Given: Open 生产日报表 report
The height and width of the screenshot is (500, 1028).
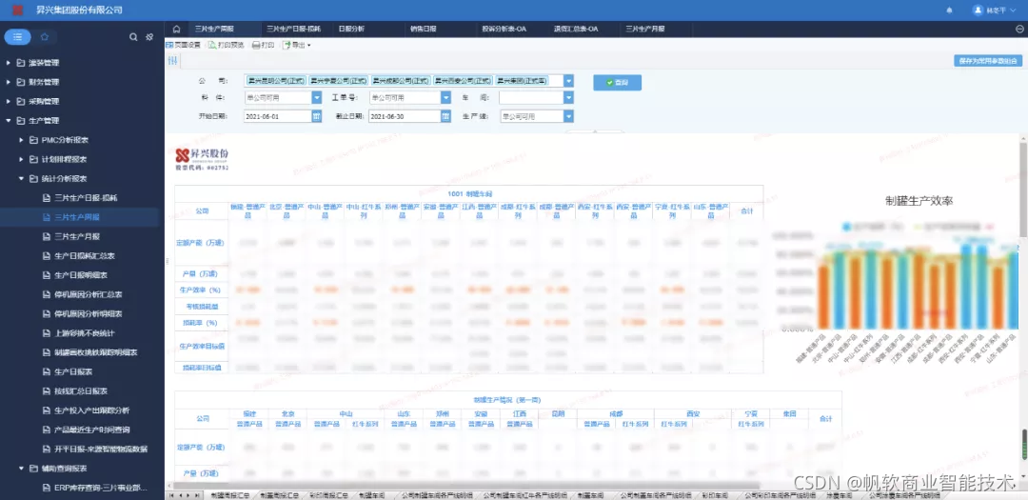Looking at the screenshot, I should 72,371.
